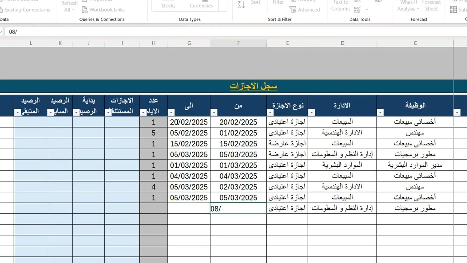Select مهندس cell in 02/03/2025 row
The width and height of the screenshot is (467, 263).
click(x=415, y=187)
